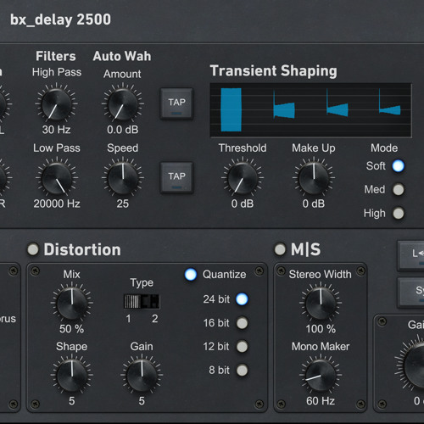The height and width of the screenshot is (424, 424).
Task: Click the Auto Wah Amount knob
Action: point(122,103)
